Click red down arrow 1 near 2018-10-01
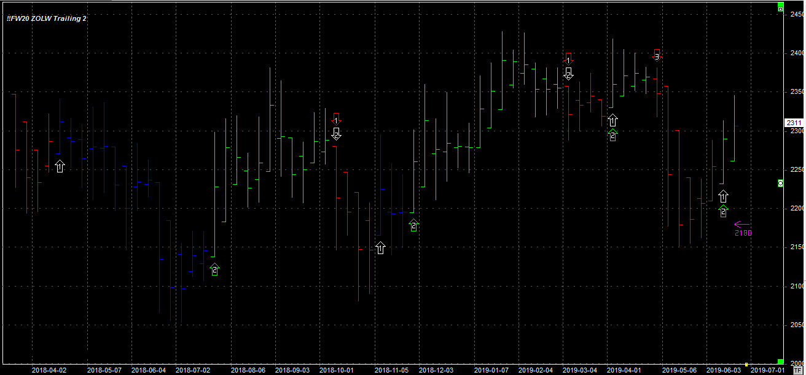 click(x=336, y=118)
